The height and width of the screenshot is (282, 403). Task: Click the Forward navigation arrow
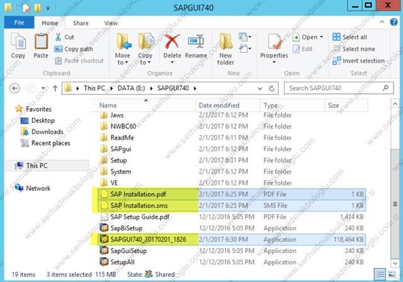click(x=31, y=88)
